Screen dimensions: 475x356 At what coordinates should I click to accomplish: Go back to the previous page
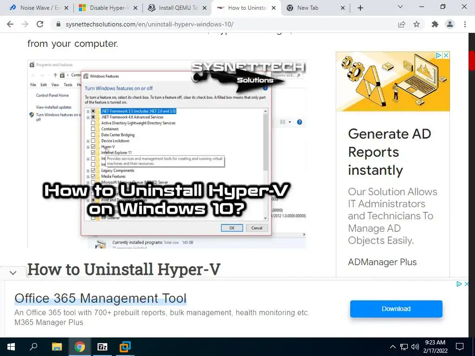(x=10, y=24)
